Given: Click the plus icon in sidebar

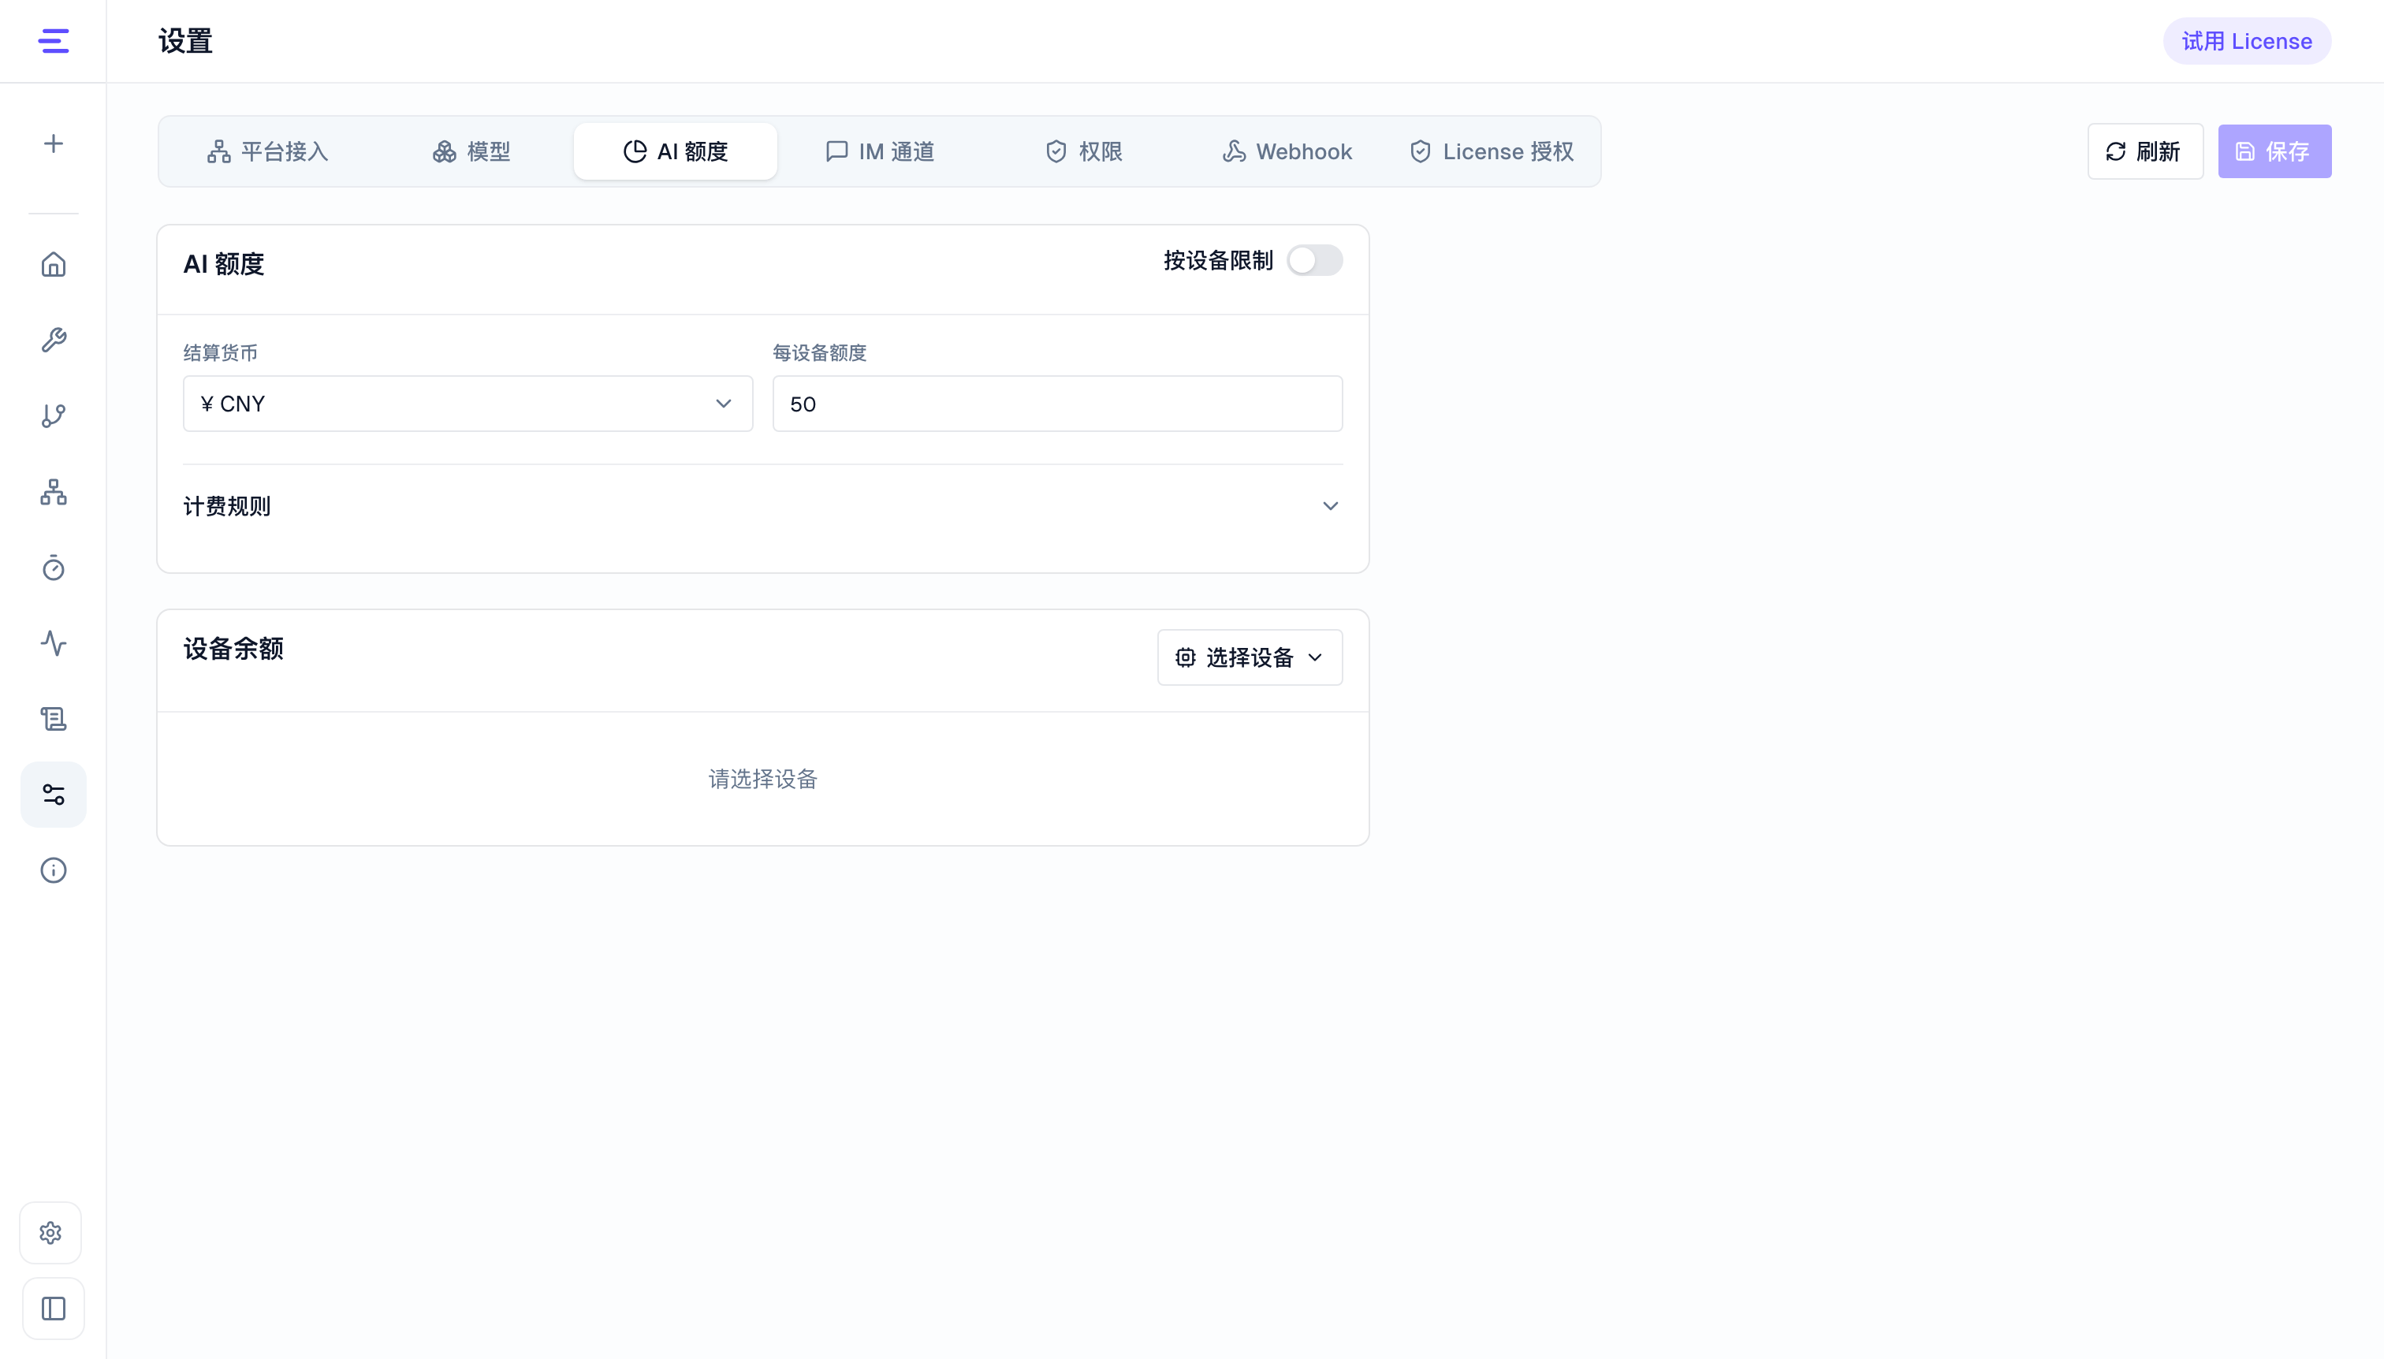Looking at the screenshot, I should (x=53, y=143).
